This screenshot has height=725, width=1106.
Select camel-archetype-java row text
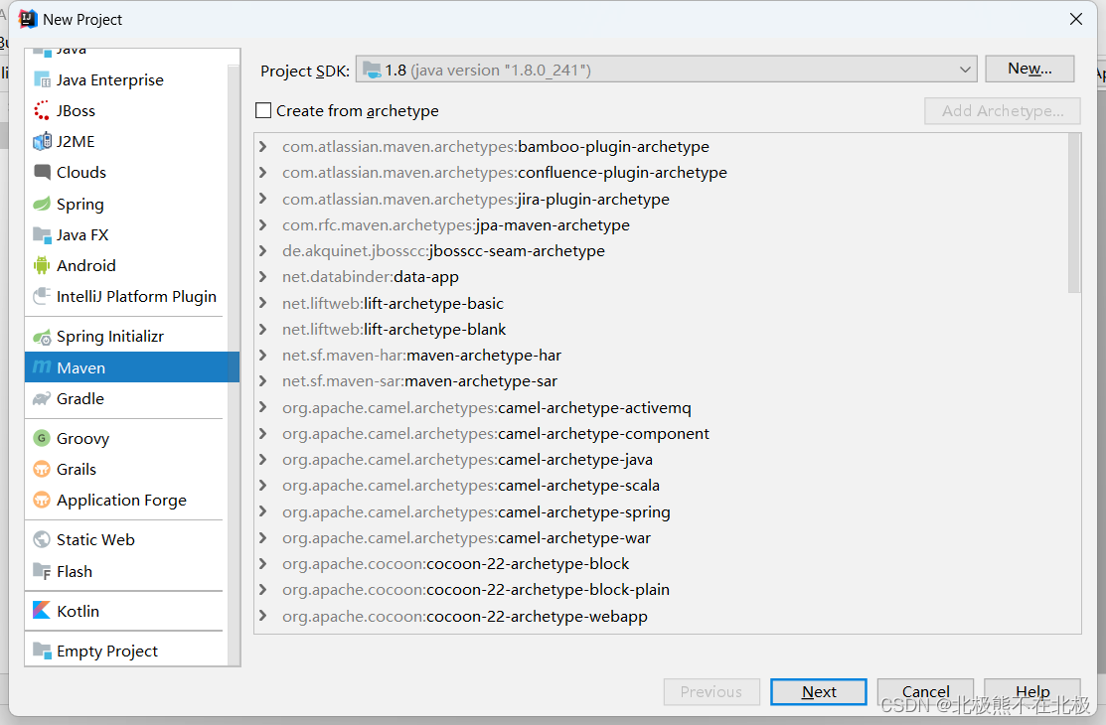click(x=468, y=459)
